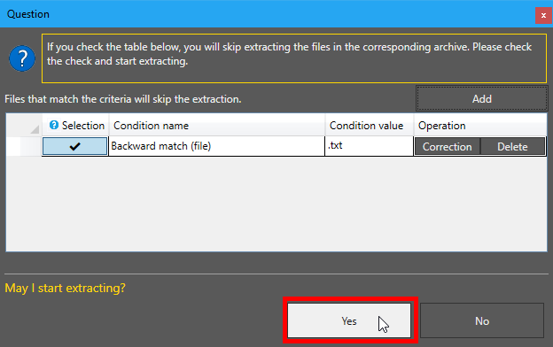Close the Question dialog

(543, 16)
